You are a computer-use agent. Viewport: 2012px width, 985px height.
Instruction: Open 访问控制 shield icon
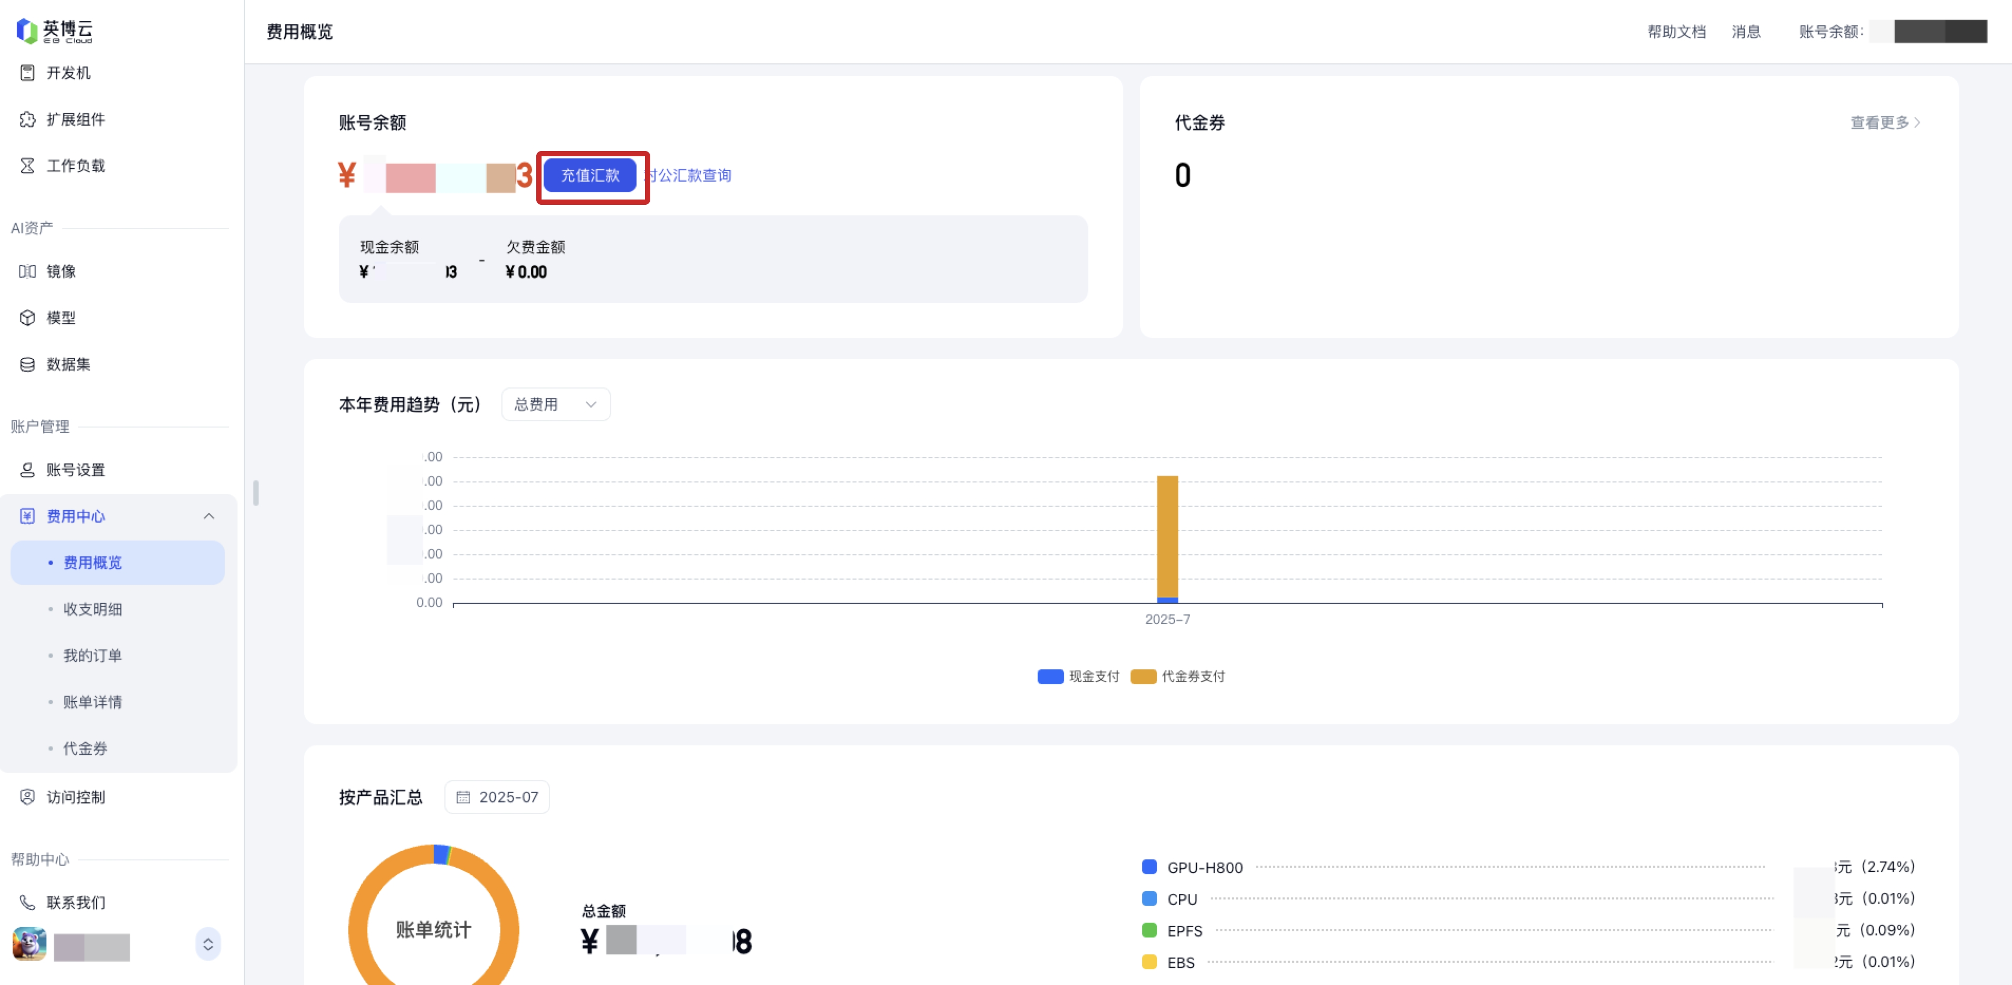click(27, 797)
